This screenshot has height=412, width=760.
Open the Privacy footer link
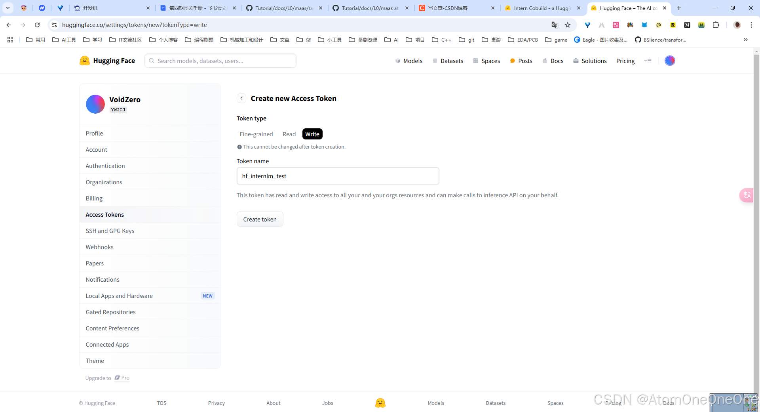tap(216, 403)
